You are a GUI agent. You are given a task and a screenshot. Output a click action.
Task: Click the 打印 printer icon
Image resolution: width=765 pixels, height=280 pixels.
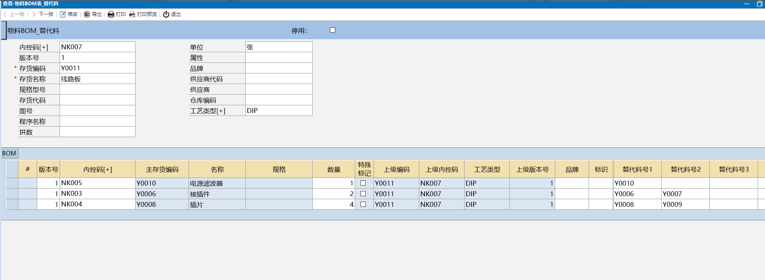tap(111, 14)
